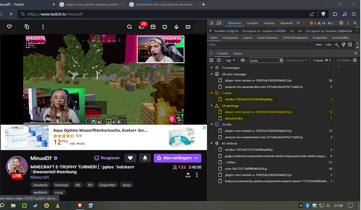Screen dimensions: 361x210
Task: Open Steam from the Windows taskbar
Action: [36, 205]
